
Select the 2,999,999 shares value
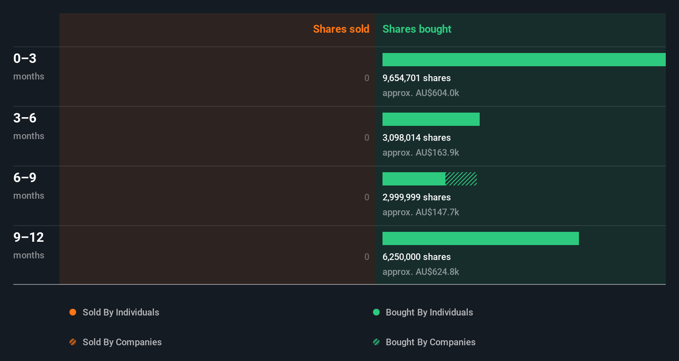click(416, 197)
